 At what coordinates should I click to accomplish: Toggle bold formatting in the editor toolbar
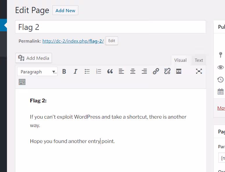64,71
